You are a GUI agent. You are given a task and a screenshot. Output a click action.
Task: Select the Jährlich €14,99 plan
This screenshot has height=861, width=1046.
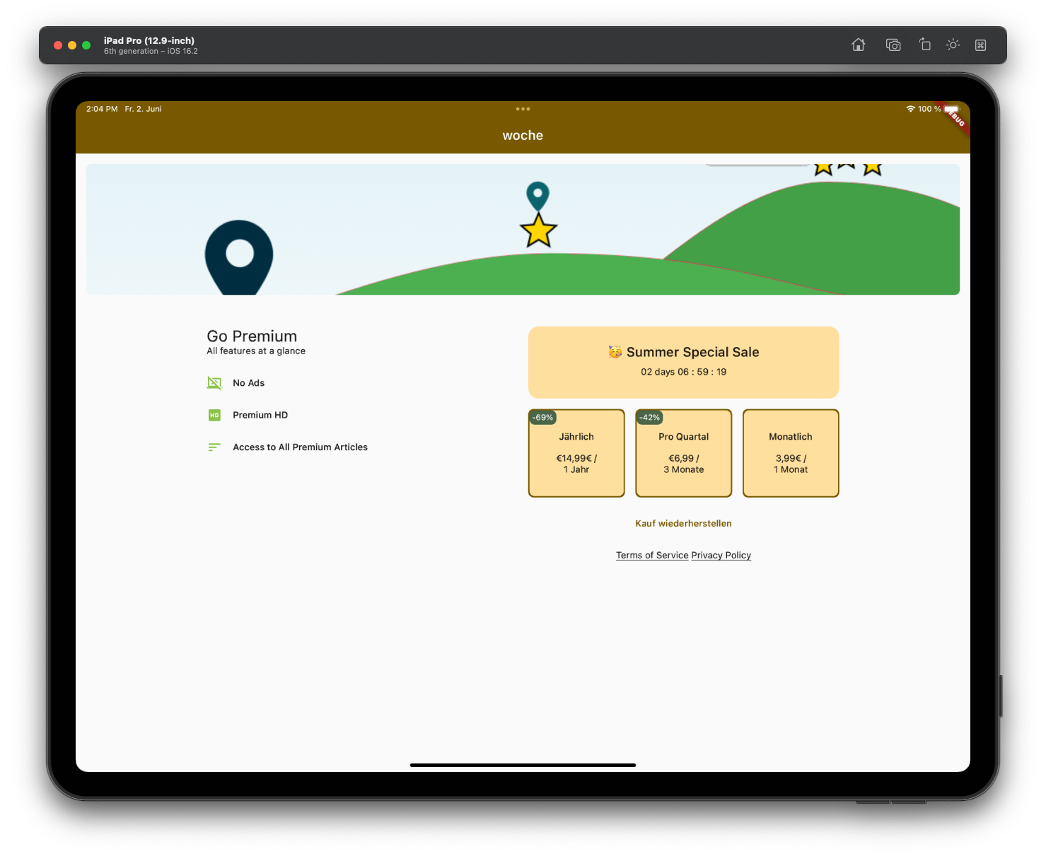tap(576, 453)
